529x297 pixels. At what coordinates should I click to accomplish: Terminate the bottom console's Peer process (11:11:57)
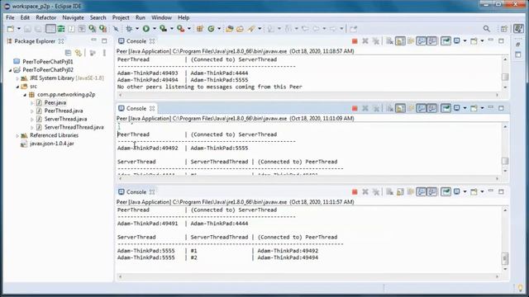point(355,191)
